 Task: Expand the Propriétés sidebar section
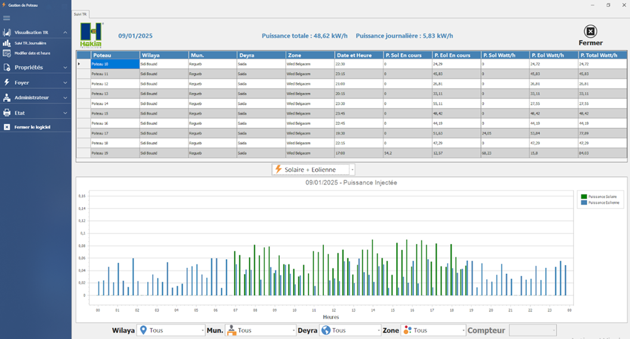pyautogui.click(x=65, y=67)
